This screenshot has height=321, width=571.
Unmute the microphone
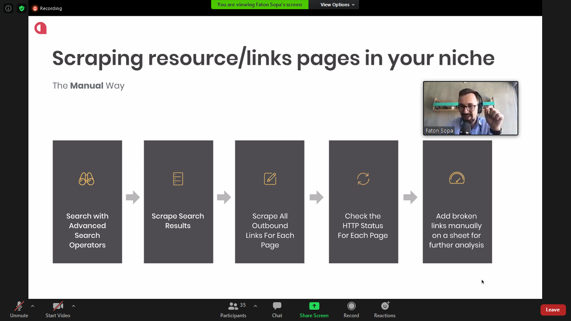[x=19, y=310]
